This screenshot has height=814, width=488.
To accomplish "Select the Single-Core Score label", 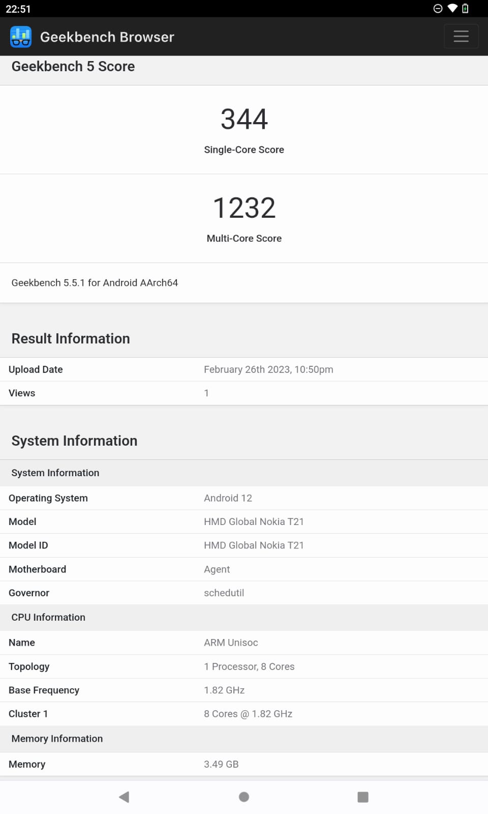I will point(244,150).
